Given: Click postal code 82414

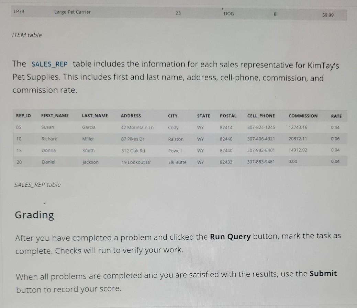Looking at the screenshot, I should [x=226, y=127].
